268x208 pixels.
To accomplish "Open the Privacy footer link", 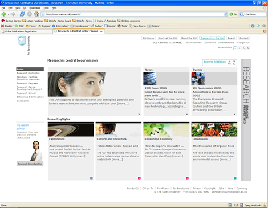I will [x=197, y=189].
